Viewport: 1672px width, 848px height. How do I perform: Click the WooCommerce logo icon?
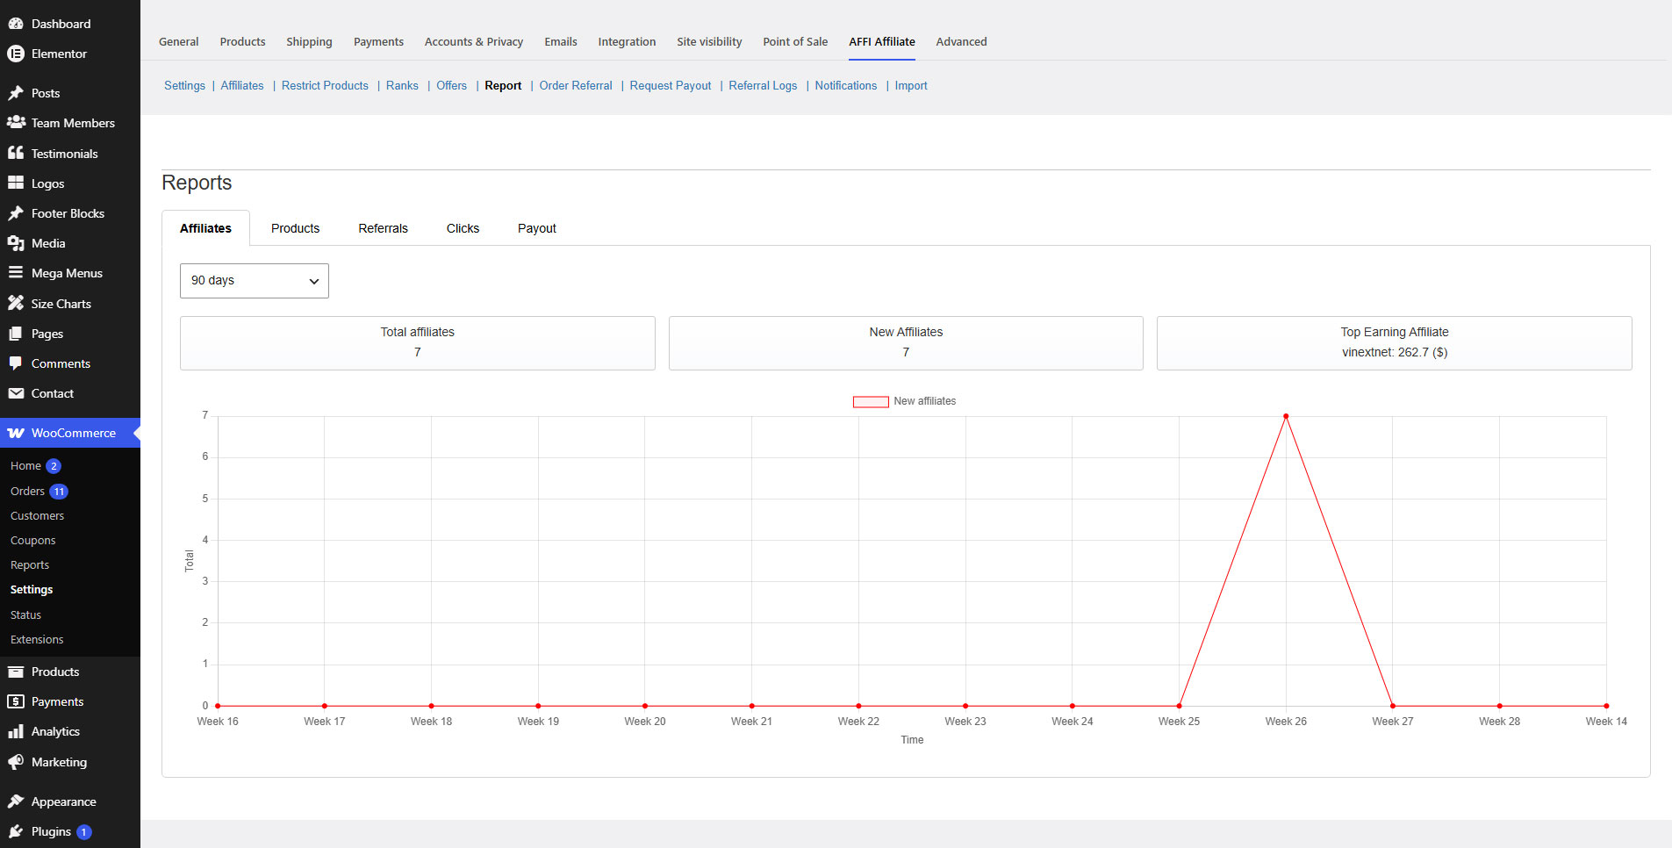[x=16, y=433]
